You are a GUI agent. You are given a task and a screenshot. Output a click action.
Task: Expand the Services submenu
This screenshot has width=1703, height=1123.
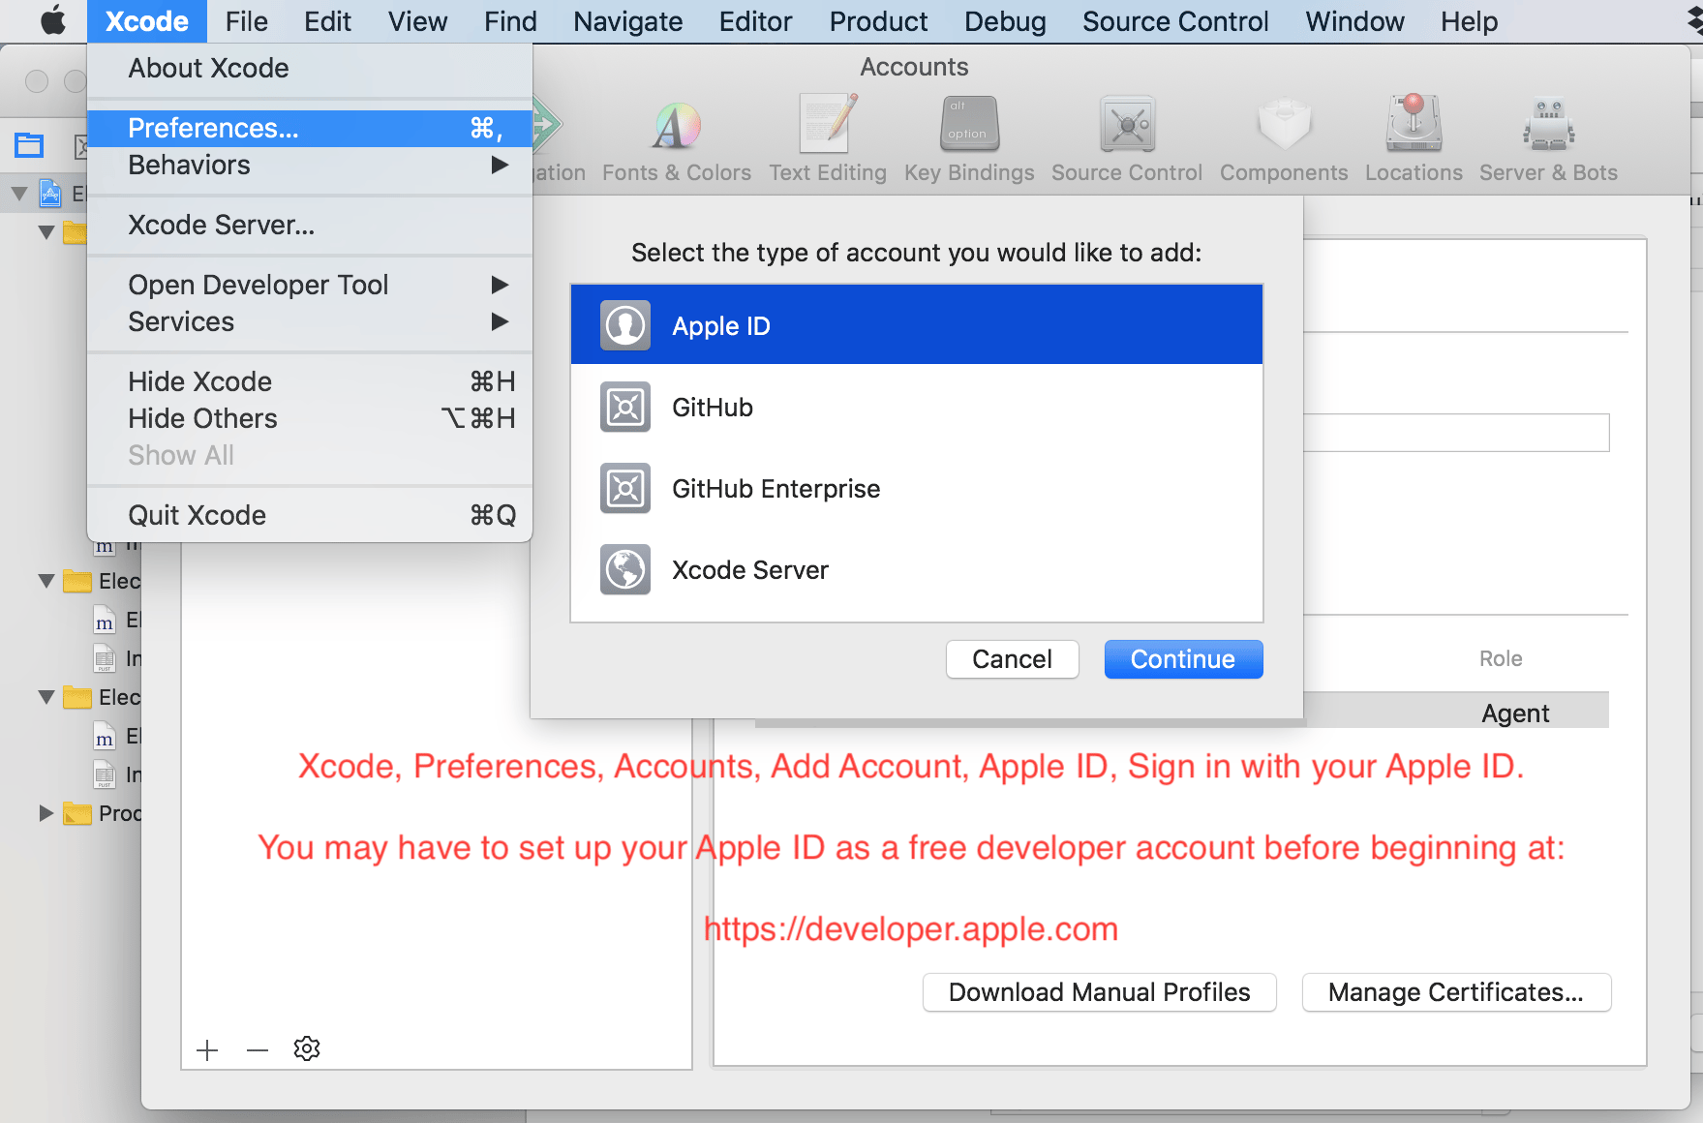click(310, 321)
